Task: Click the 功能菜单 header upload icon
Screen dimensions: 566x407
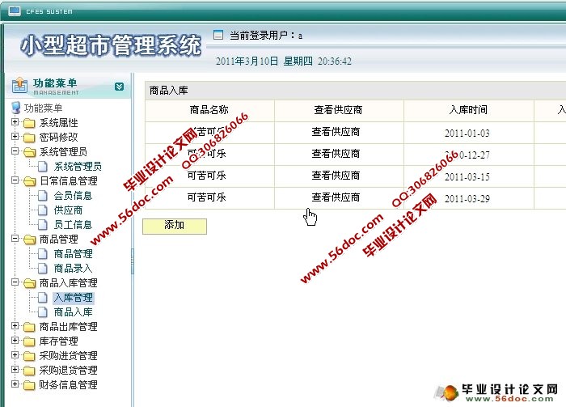Action: pyautogui.click(x=19, y=86)
